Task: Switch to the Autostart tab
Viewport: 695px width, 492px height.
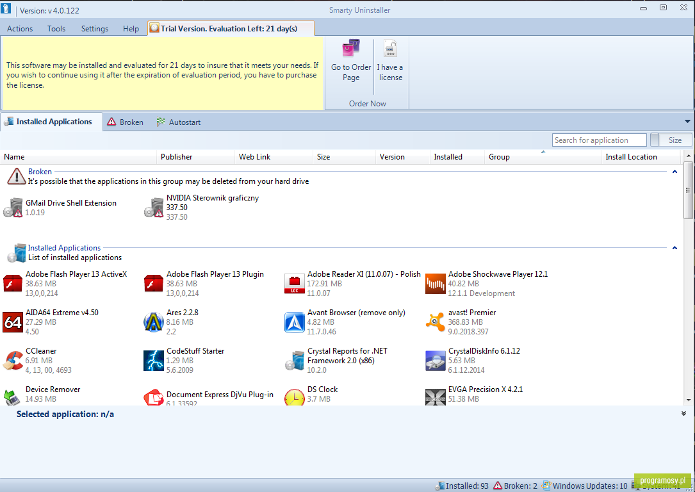Action: click(179, 122)
